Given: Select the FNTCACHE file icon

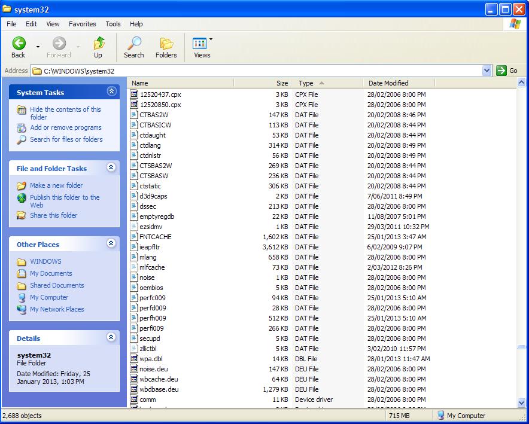Looking at the screenshot, I should point(134,237).
